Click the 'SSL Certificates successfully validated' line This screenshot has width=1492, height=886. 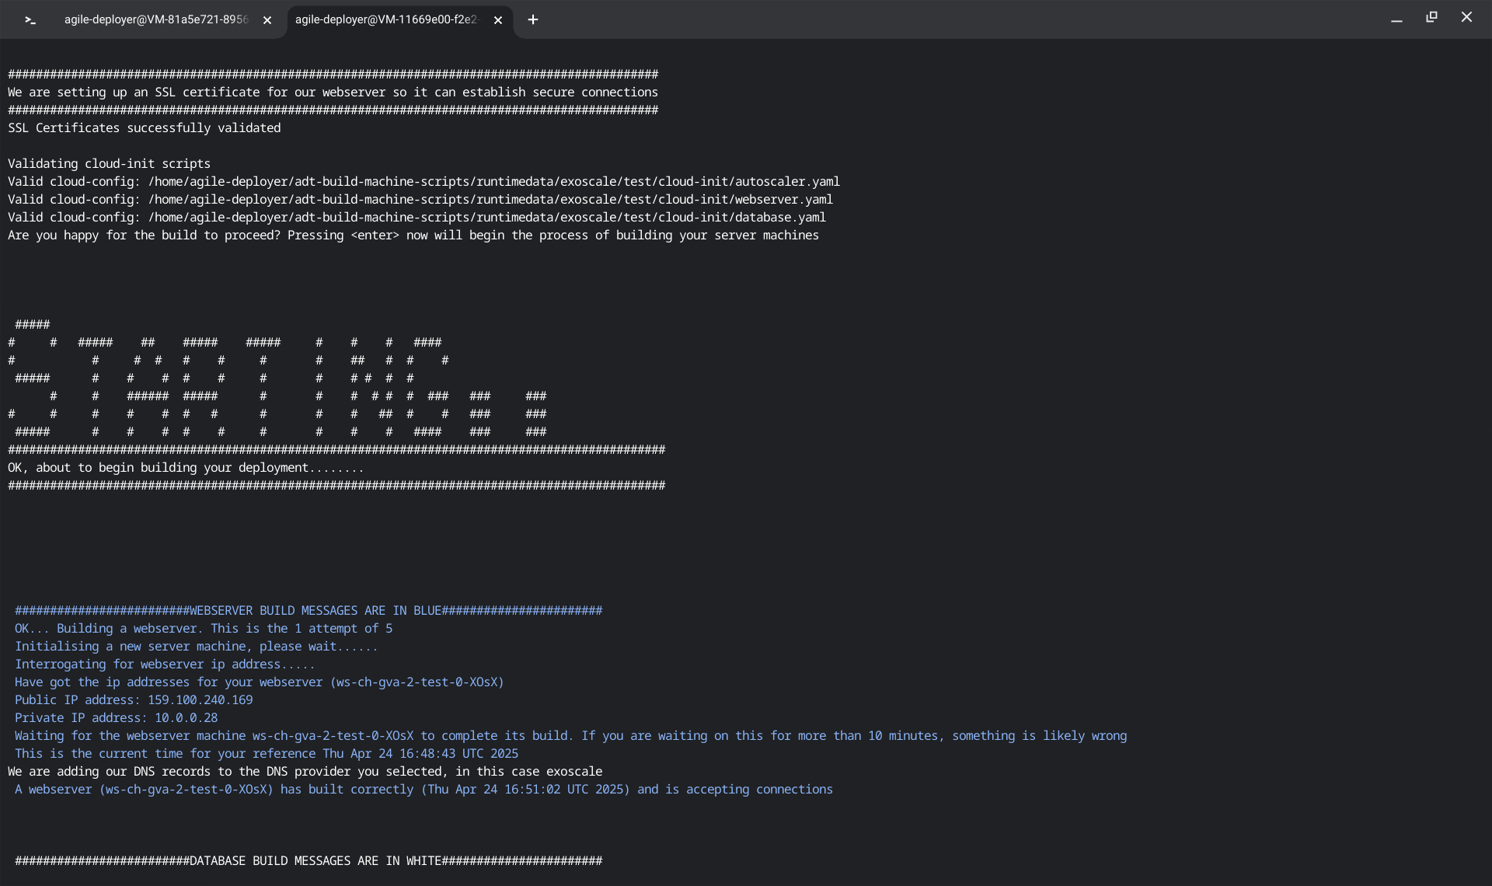[145, 127]
